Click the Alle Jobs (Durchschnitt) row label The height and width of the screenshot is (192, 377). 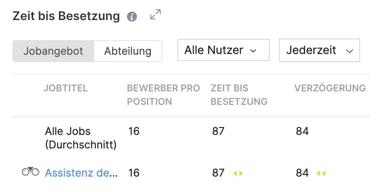[81, 138]
